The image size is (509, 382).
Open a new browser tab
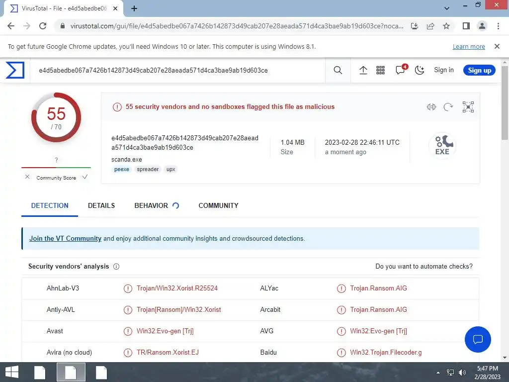(x=134, y=8)
